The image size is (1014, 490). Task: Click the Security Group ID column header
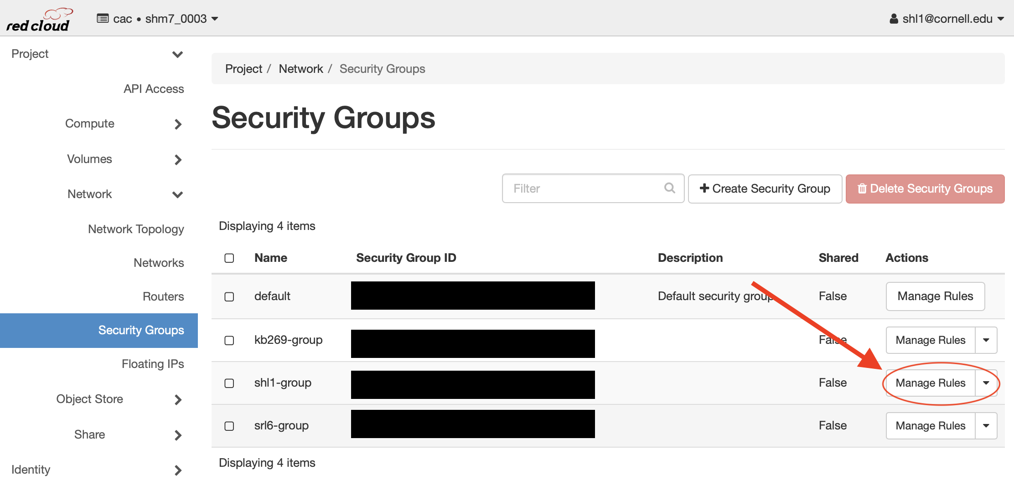click(x=406, y=258)
